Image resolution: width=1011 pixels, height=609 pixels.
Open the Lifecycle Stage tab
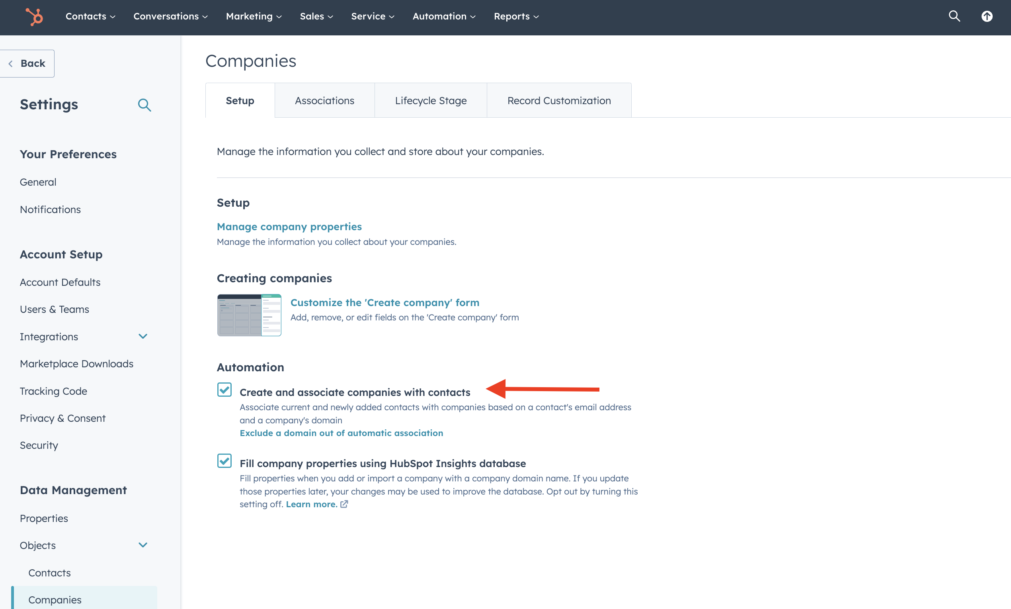(430, 100)
